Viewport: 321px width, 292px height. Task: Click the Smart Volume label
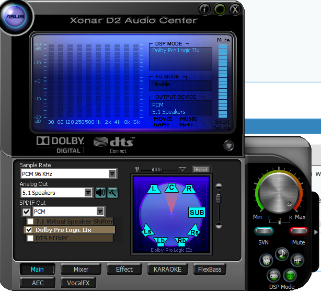pyautogui.click(x=222, y=125)
